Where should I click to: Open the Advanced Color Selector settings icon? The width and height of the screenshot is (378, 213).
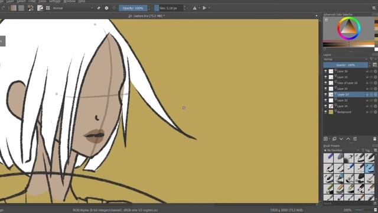pyautogui.click(x=327, y=20)
